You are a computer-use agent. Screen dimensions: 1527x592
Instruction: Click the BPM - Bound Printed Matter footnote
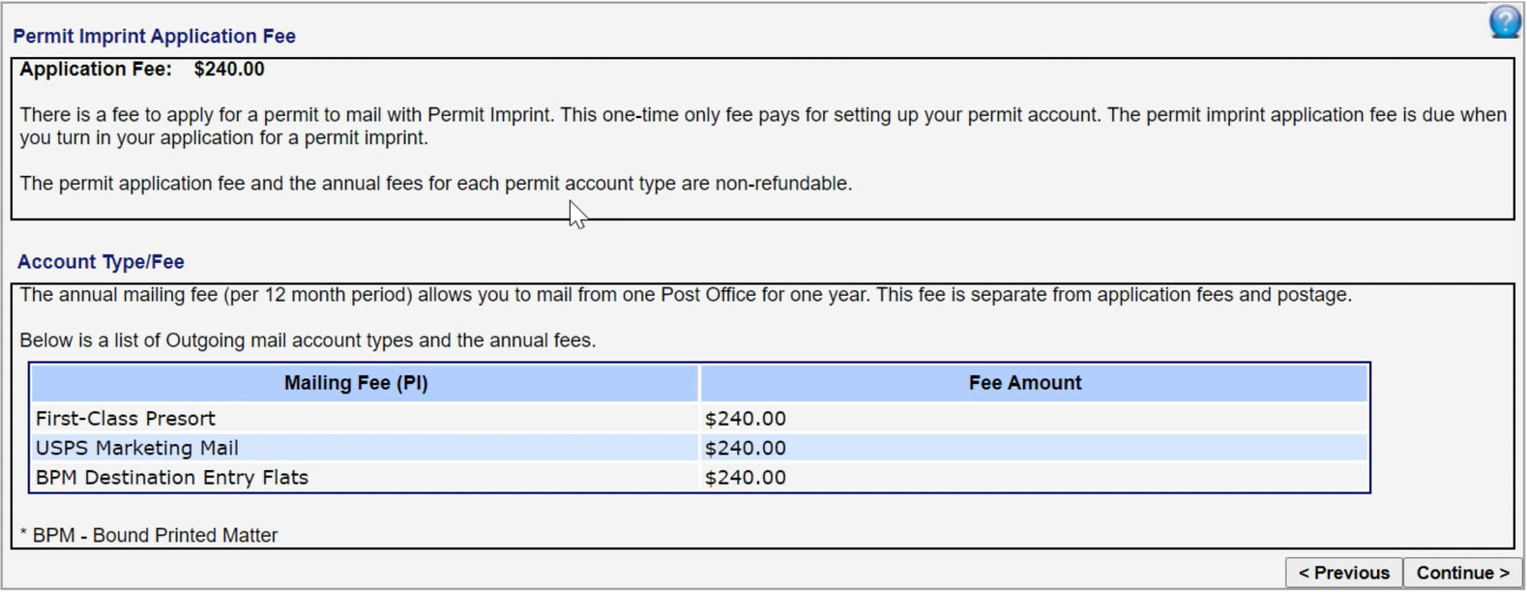[149, 536]
